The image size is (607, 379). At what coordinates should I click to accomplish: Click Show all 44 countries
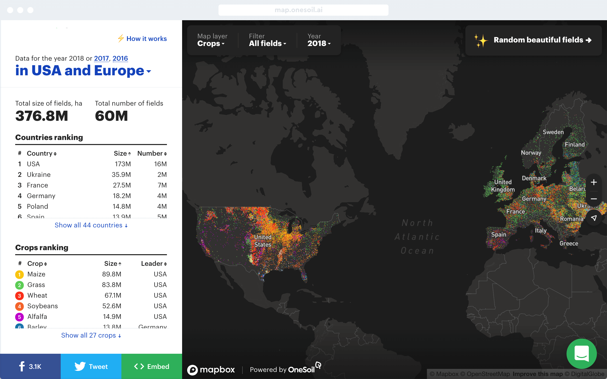91,225
